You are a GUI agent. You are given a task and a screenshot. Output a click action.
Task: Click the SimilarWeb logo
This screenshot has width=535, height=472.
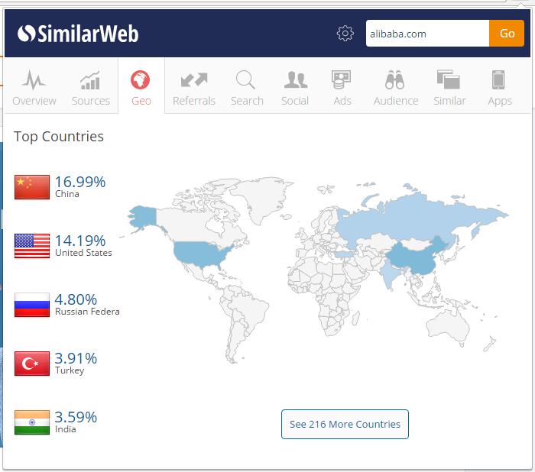click(x=78, y=34)
